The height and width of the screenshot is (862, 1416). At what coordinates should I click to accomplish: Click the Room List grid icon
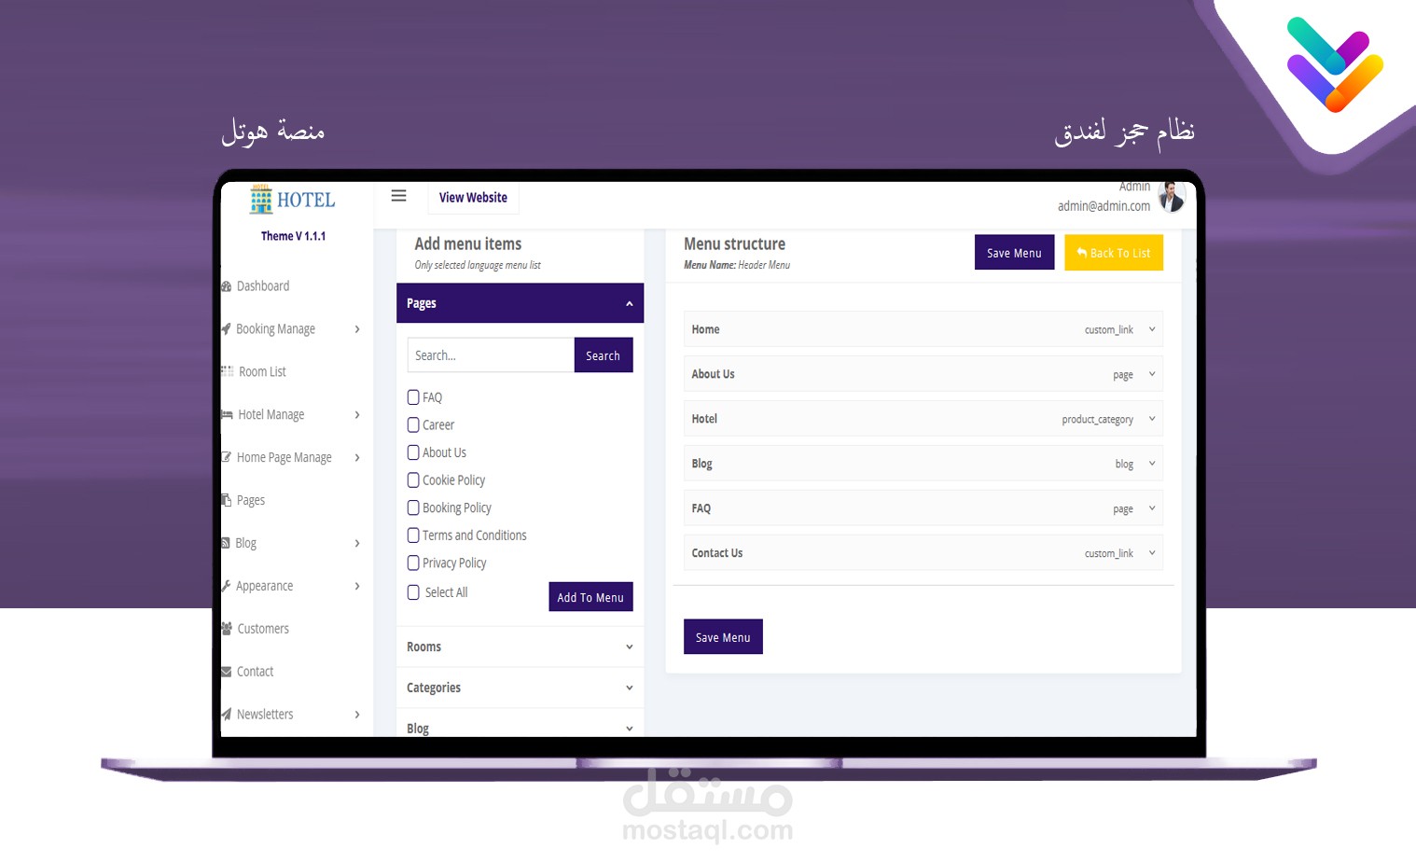227,371
